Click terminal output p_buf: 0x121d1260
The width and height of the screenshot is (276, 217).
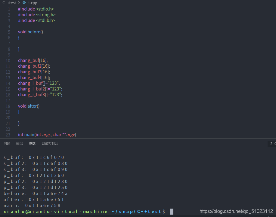(34, 176)
